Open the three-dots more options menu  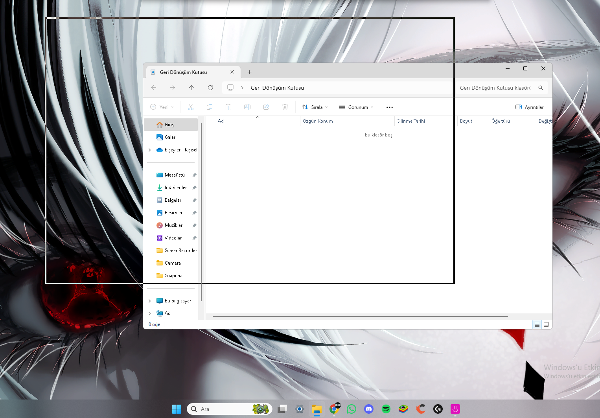click(389, 107)
